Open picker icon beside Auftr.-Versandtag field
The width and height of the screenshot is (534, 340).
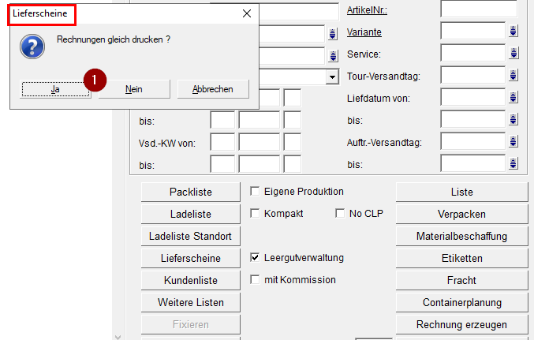pyautogui.click(x=513, y=143)
